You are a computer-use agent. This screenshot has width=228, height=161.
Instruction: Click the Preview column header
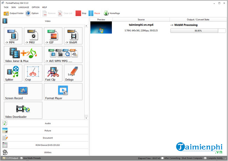(x=101, y=20)
